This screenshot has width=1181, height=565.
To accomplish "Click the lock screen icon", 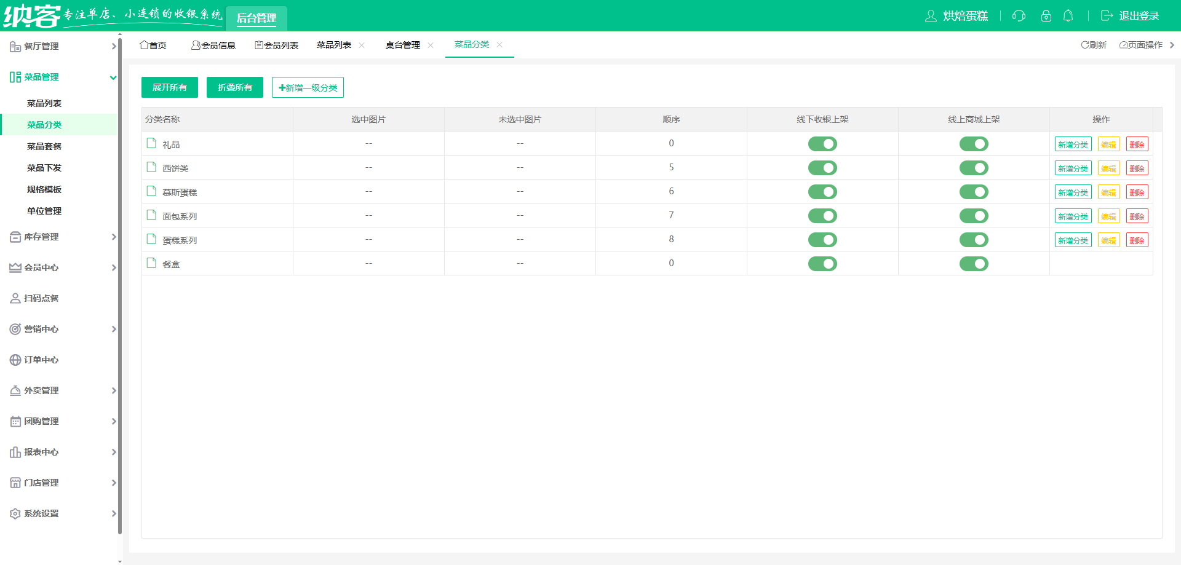I will pos(1046,16).
